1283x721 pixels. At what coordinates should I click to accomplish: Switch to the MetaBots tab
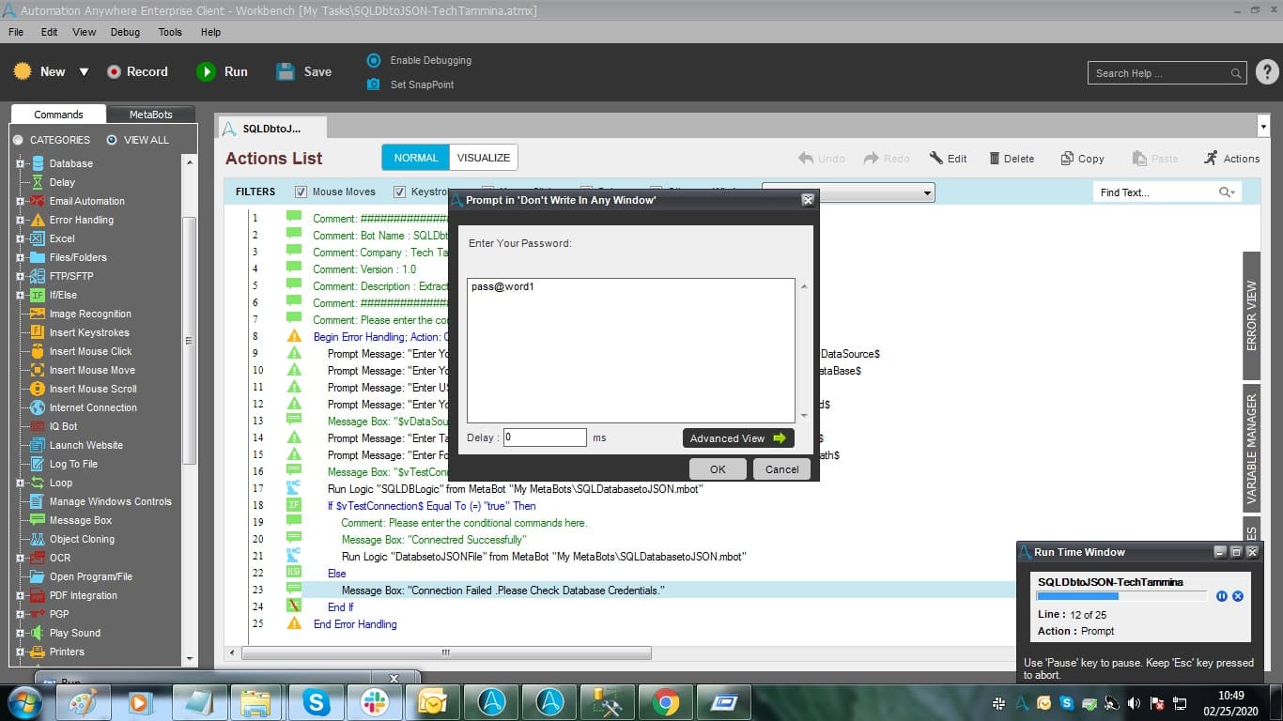coord(150,115)
